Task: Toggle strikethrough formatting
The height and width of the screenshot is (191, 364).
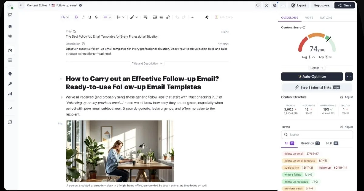Action: (x=96, y=17)
